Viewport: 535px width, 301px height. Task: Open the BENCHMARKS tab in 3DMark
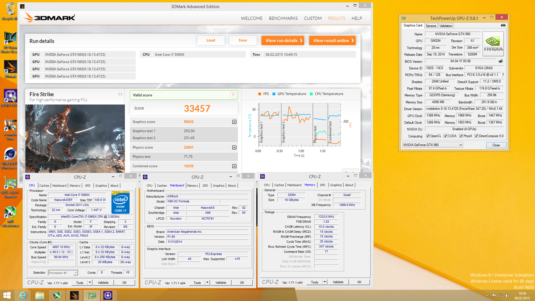(283, 18)
